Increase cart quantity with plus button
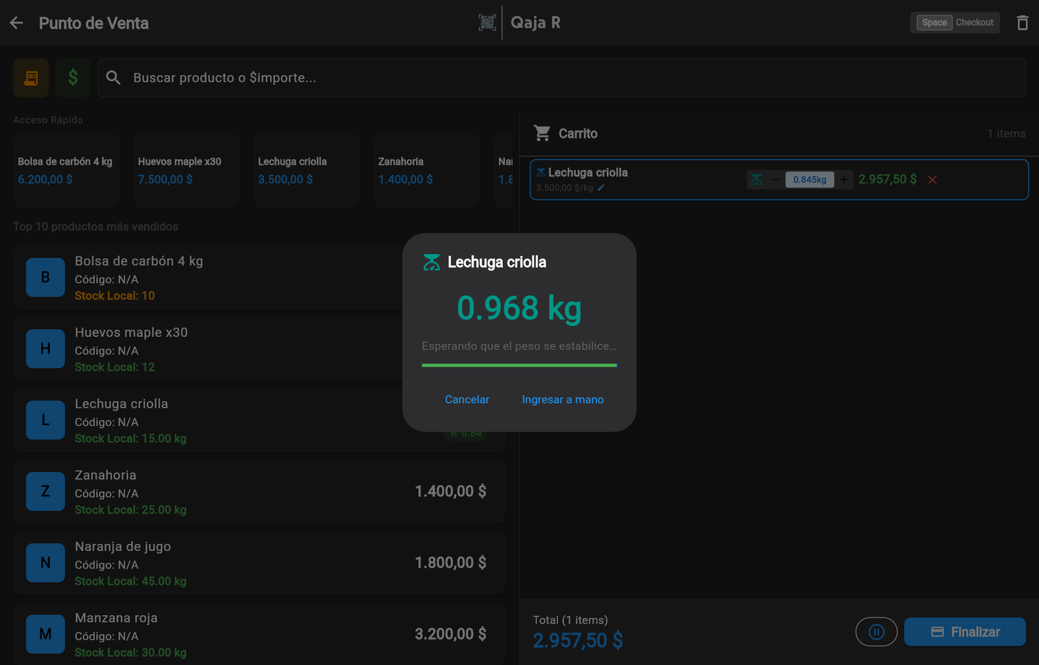This screenshot has width=1039, height=665. [843, 180]
